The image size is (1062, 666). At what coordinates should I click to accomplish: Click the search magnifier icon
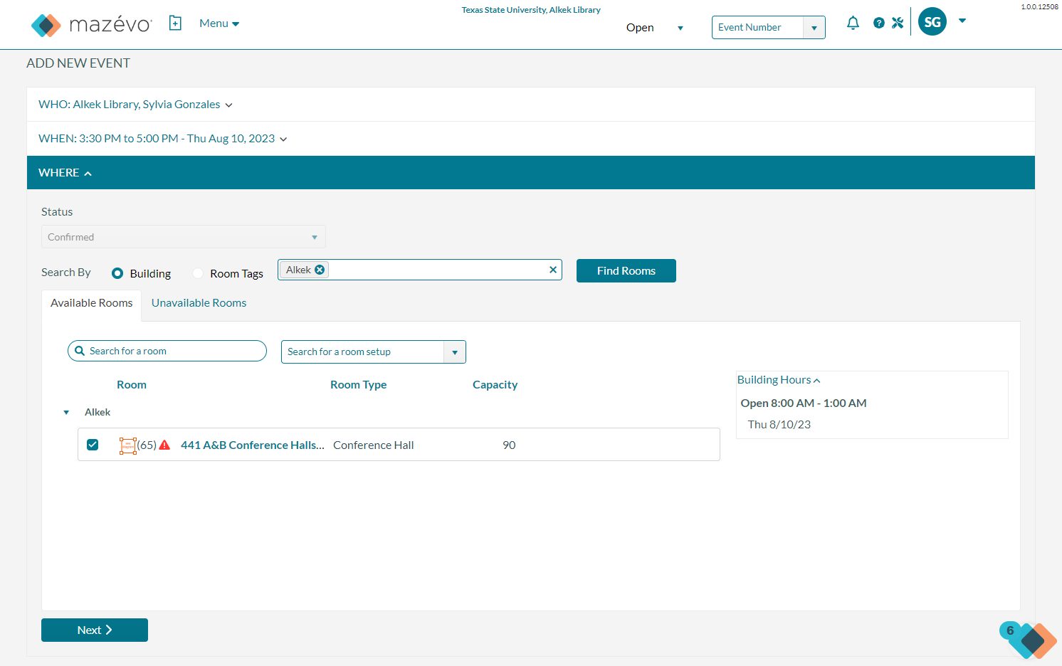coord(80,351)
